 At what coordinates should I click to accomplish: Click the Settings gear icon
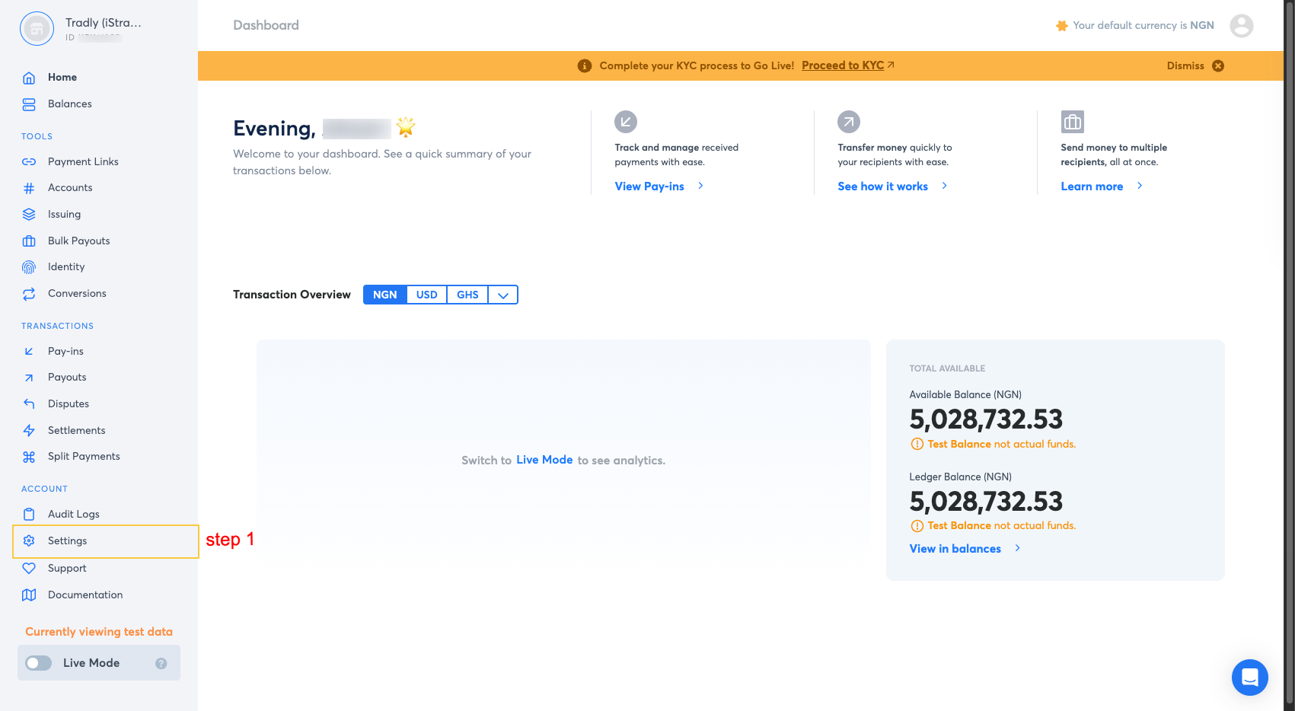point(29,541)
